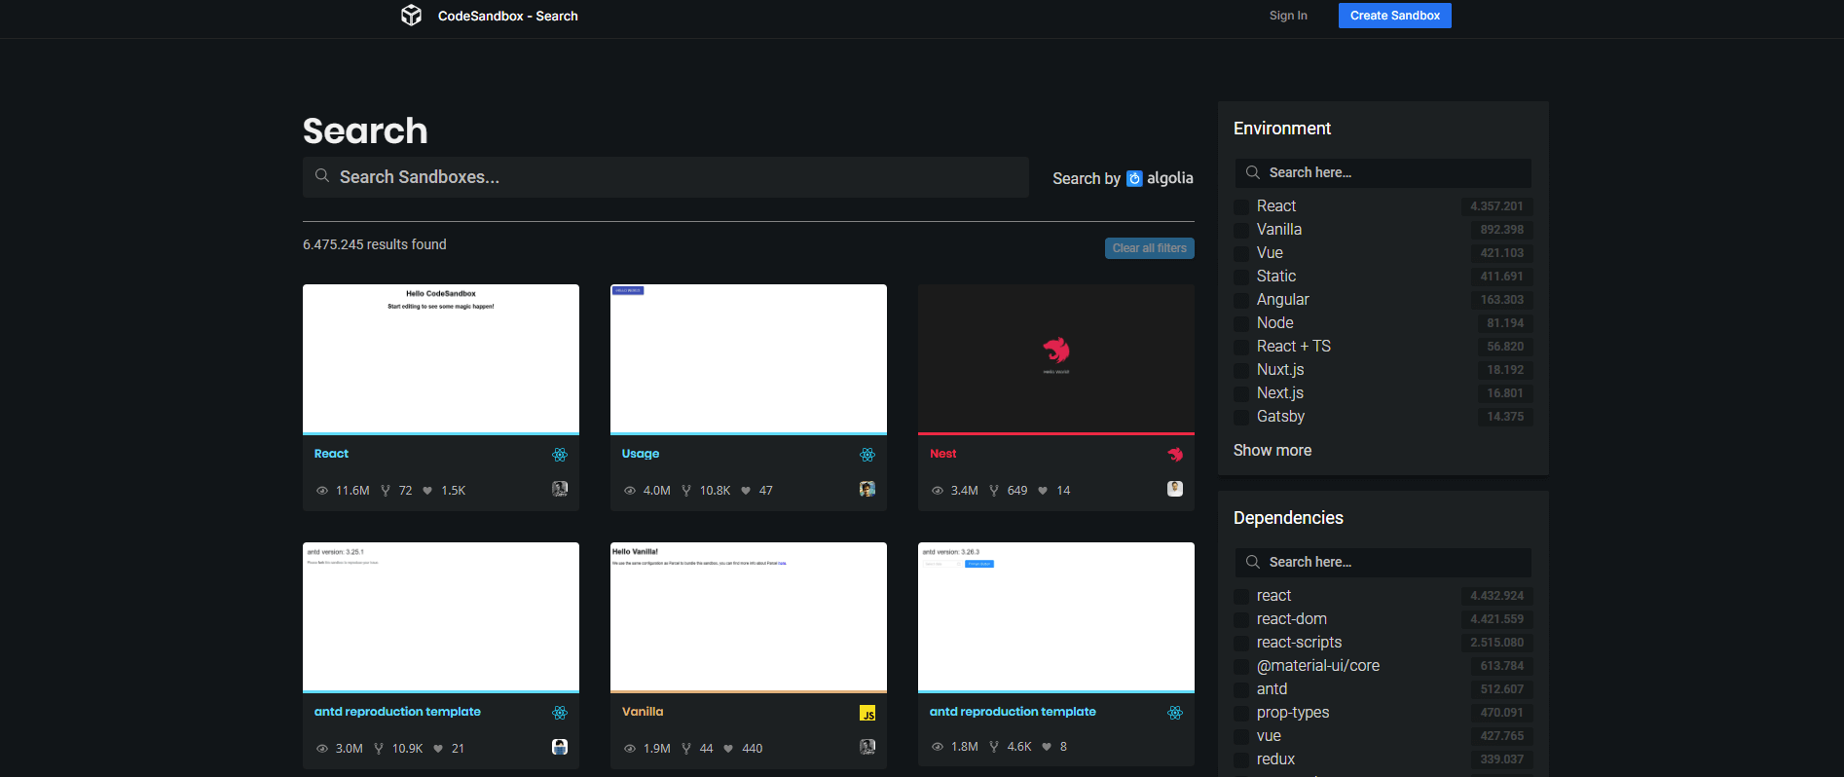Click the 4.357.201 React count badge
1844x777 pixels.
click(1496, 206)
